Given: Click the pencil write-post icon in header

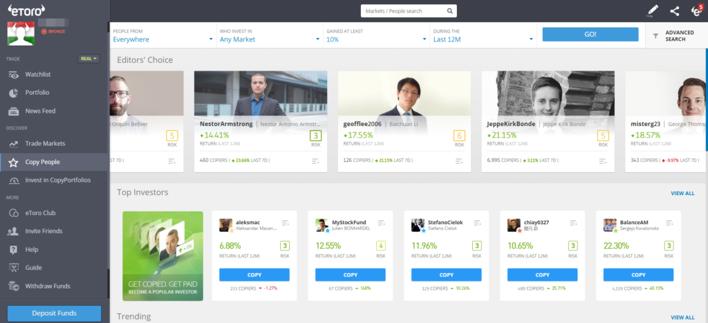Looking at the screenshot, I should tap(653, 10).
